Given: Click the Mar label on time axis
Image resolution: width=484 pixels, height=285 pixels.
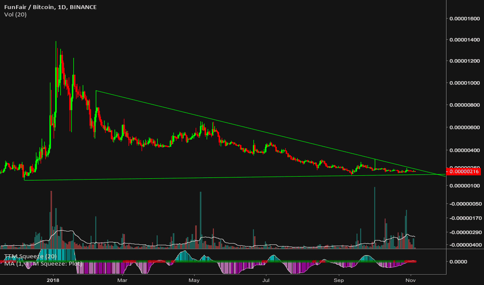Looking at the screenshot, I should click(x=122, y=280).
